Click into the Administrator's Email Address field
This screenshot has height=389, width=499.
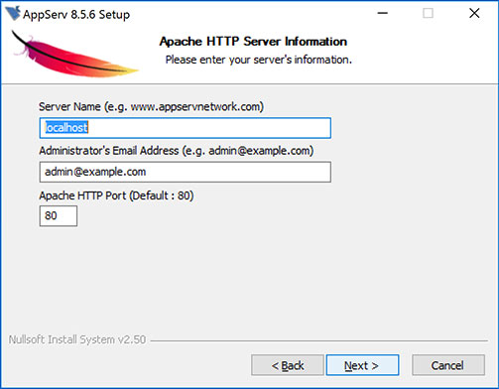click(186, 172)
